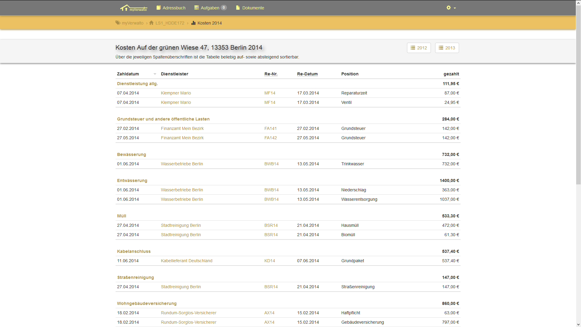Screen dimensions: 581x327
Task: Click scrollbar up arrow
Action: 578,2
